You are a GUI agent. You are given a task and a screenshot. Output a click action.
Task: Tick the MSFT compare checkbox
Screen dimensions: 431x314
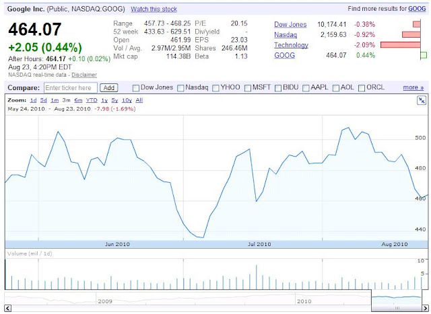[x=248, y=88]
